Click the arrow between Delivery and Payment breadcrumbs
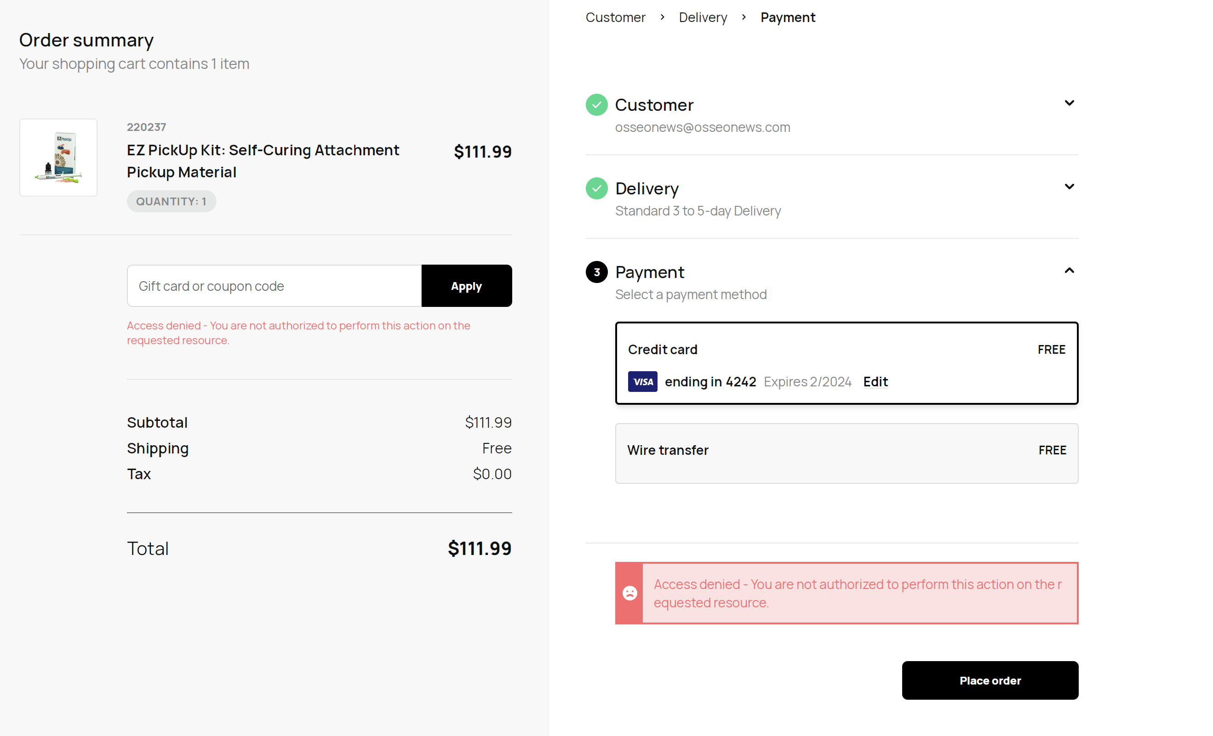 pyautogui.click(x=744, y=17)
